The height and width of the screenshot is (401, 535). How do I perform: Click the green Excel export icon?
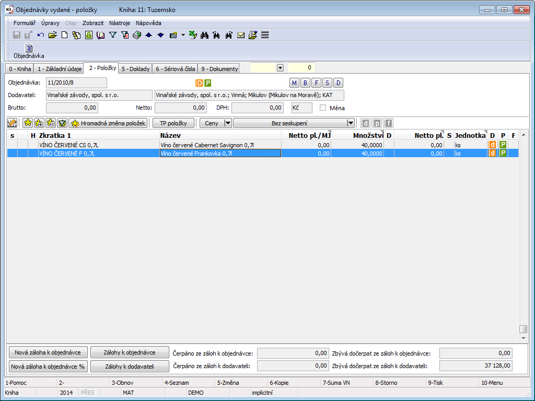point(193,35)
